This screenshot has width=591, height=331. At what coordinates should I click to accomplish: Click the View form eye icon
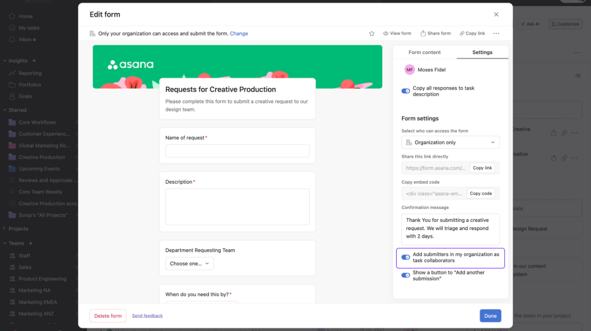click(x=386, y=34)
